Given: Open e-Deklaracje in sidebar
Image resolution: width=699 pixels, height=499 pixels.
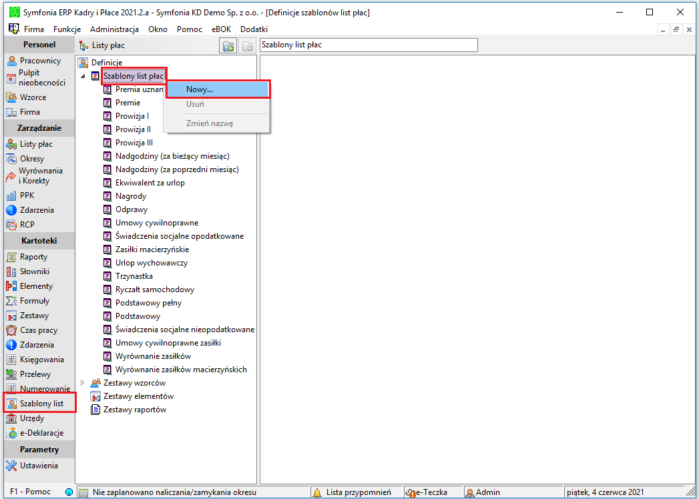Looking at the screenshot, I should click(35, 432).
